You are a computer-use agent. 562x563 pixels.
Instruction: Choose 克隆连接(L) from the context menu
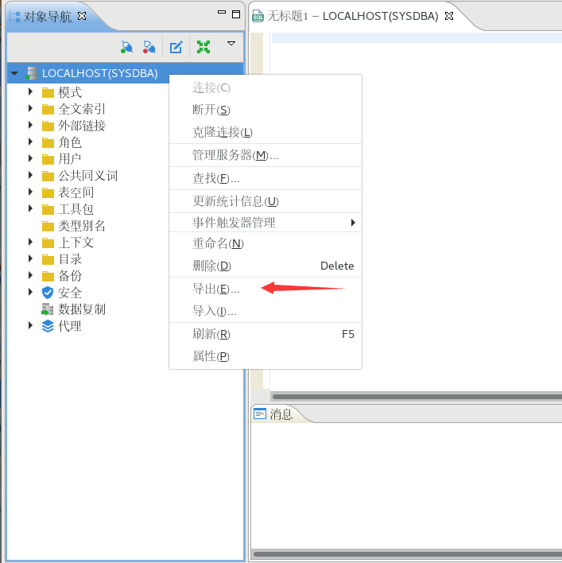coord(265,132)
